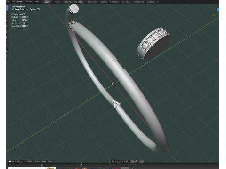Switch to the Modeling workspace tab

click(x=56, y=2)
